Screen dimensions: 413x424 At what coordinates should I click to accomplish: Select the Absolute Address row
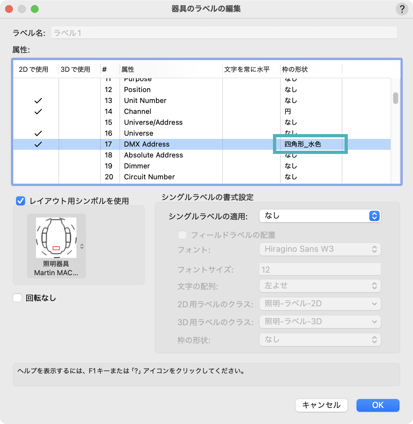[154, 155]
